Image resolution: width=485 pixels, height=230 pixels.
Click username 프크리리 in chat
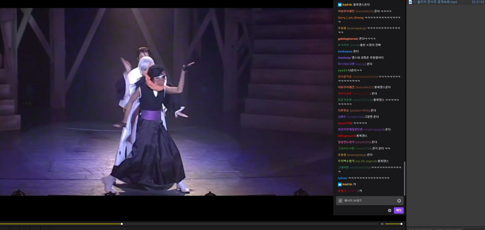[343, 45]
